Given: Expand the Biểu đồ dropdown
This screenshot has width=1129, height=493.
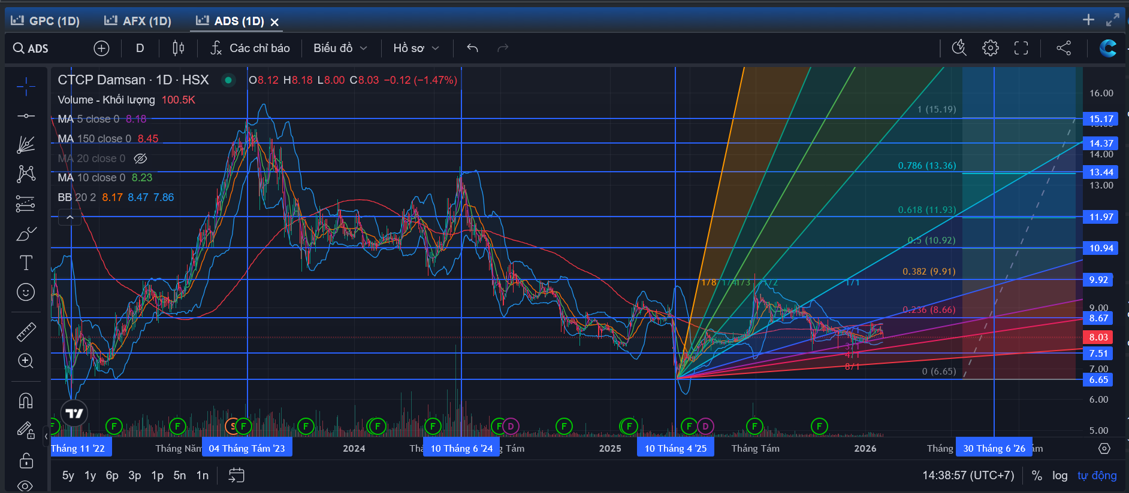Looking at the screenshot, I should pyautogui.click(x=340, y=48).
